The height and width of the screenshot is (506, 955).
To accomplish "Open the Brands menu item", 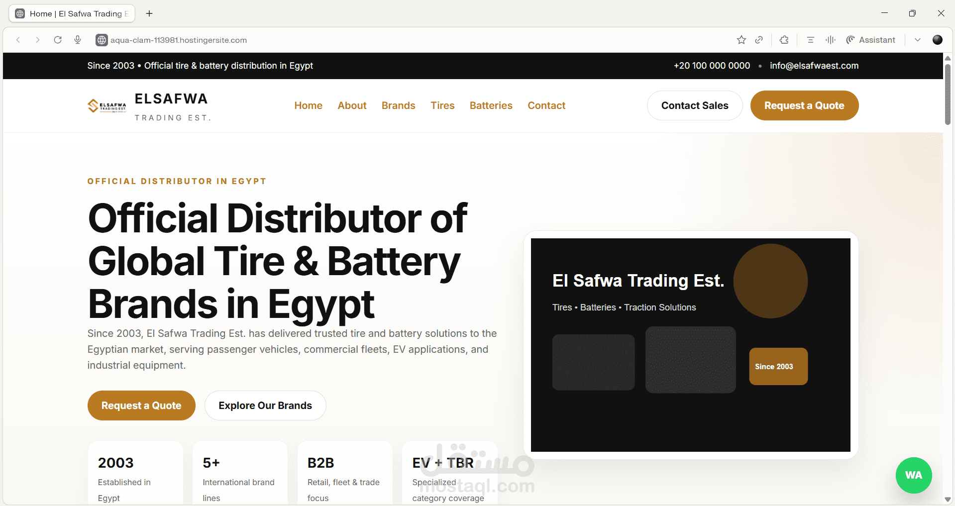I will tap(399, 105).
